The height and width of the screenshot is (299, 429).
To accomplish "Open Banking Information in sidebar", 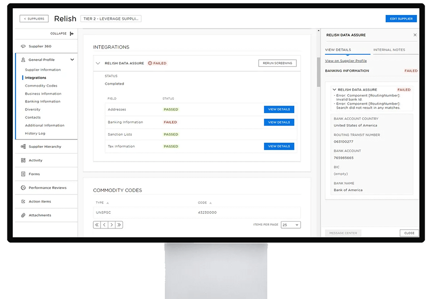I will click(43, 101).
